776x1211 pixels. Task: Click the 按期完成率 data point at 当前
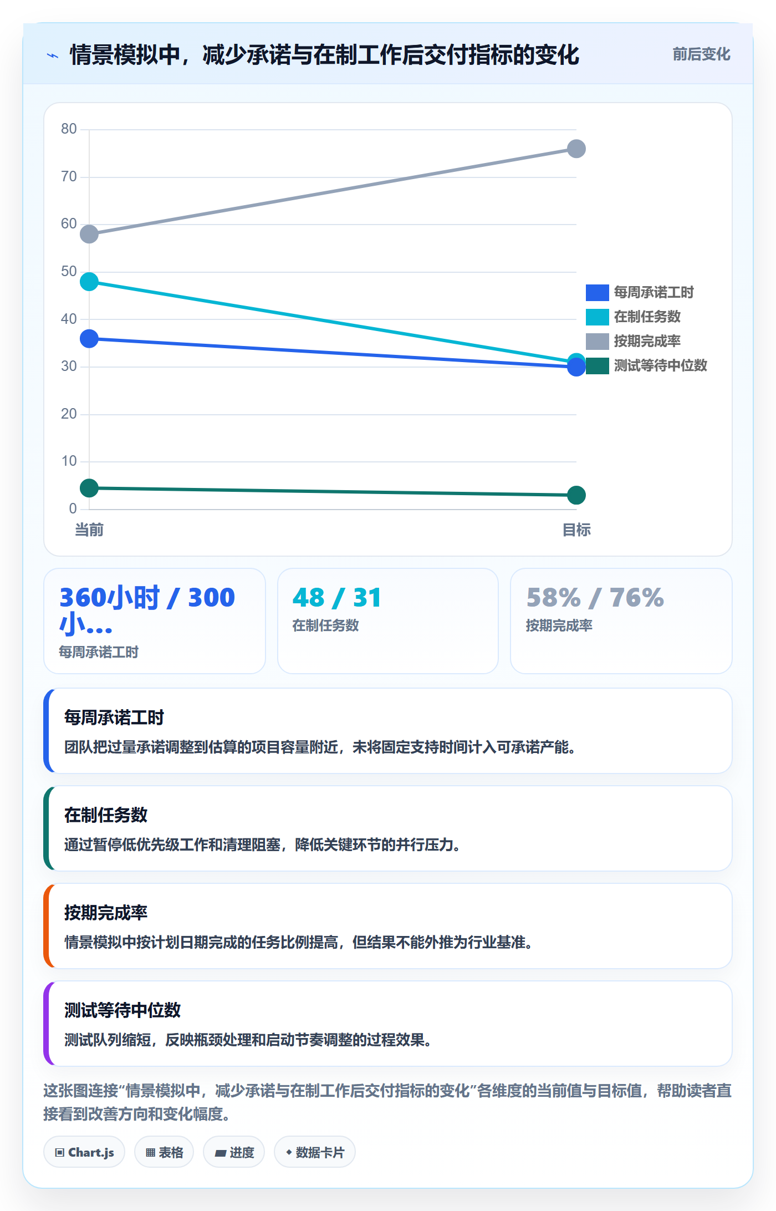point(89,234)
